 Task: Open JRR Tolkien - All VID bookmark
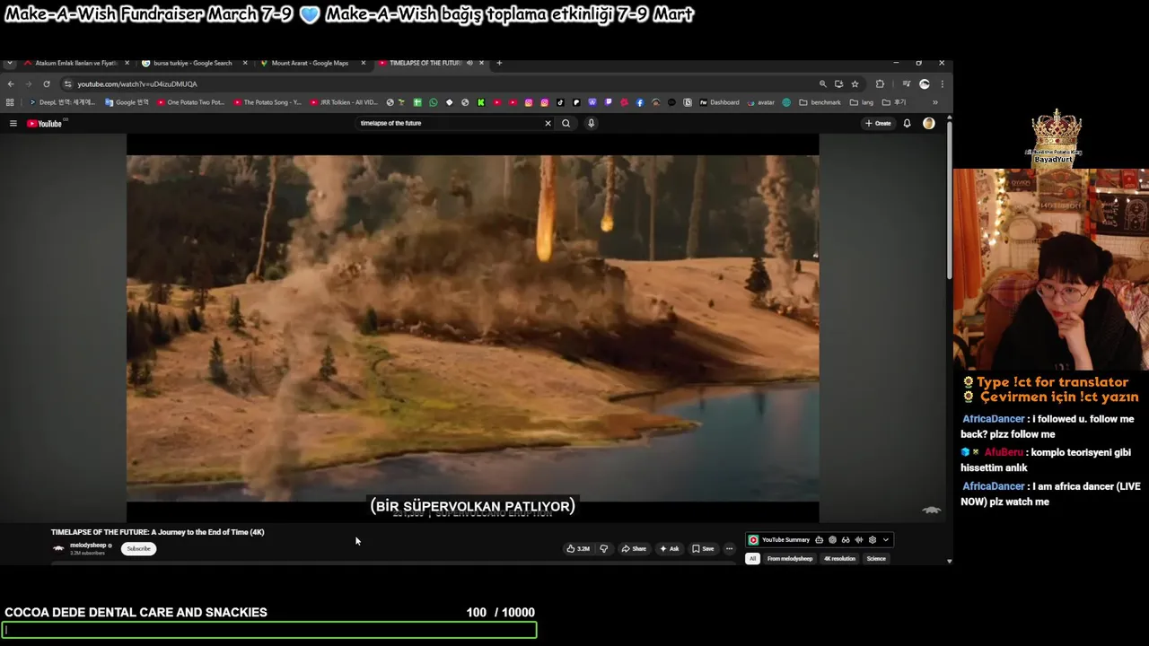click(x=345, y=102)
